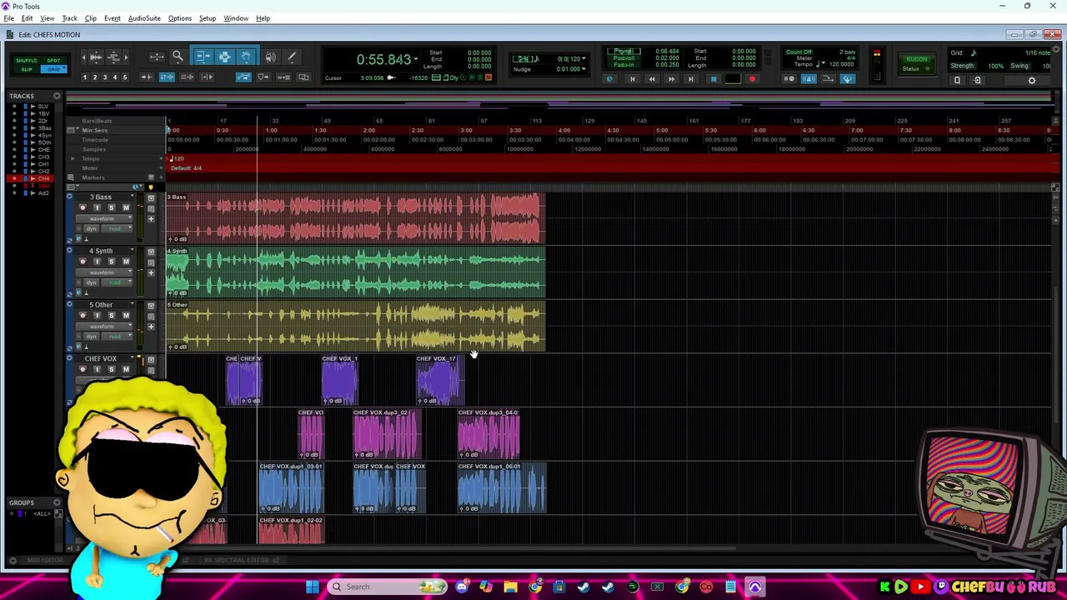Open the 3 Bass track name dropdown arrow
Viewport: 1067px width, 600px height.
pos(133,197)
